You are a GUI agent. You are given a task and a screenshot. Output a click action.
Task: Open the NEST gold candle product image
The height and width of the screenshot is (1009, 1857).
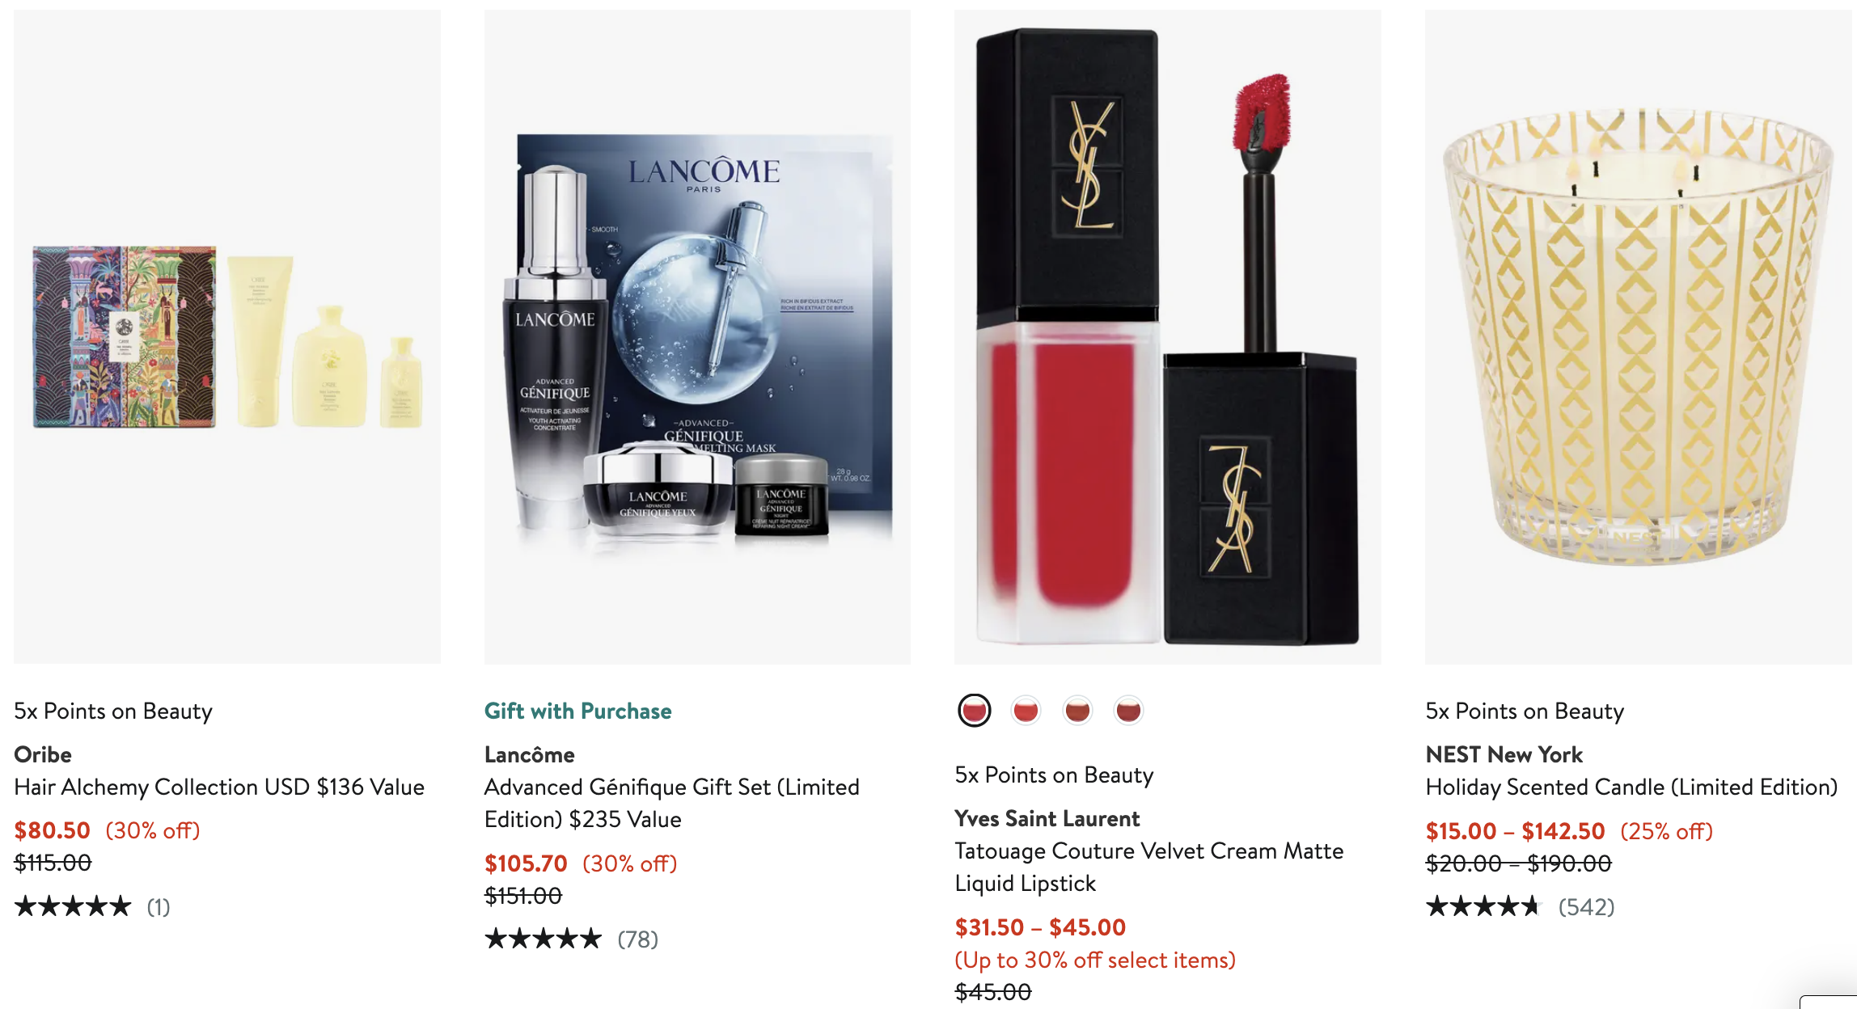click(1639, 337)
